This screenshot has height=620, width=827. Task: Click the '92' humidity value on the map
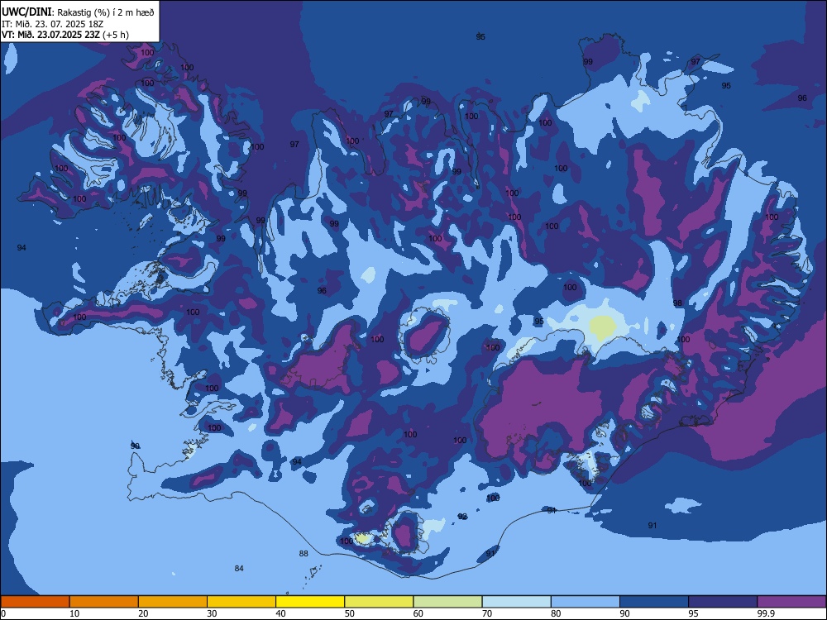[462, 517]
